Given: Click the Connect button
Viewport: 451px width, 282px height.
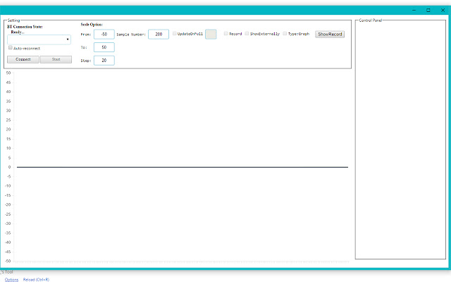Looking at the screenshot, I should (x=23, y=59).
